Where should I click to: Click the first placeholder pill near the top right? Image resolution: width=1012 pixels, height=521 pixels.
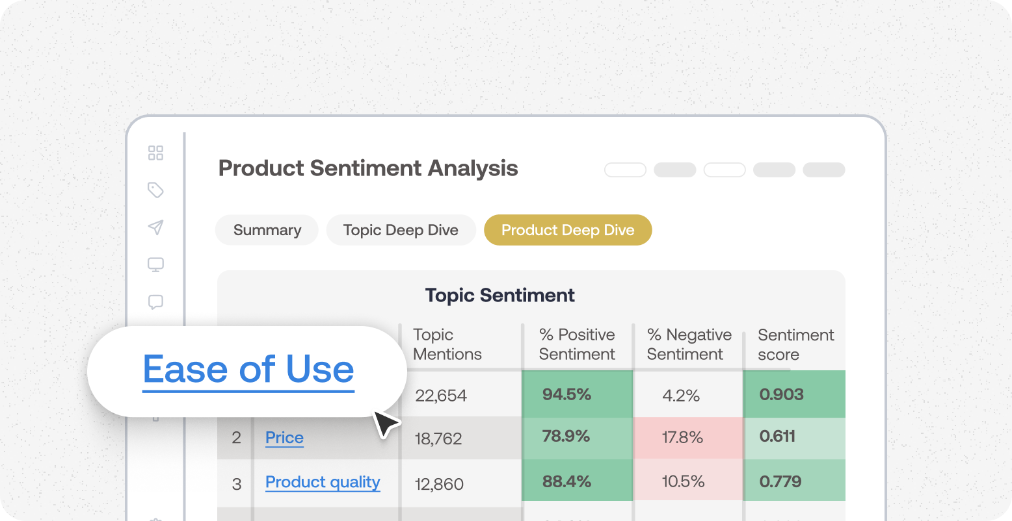tap(625, 170)
